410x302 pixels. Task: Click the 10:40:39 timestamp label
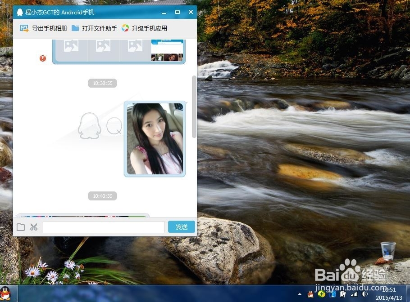103,196
